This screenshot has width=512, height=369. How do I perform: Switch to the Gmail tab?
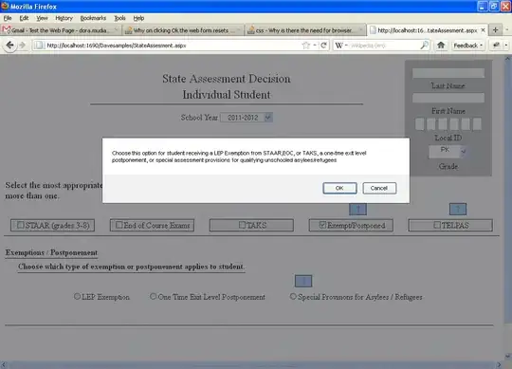[x=61, y=30]
